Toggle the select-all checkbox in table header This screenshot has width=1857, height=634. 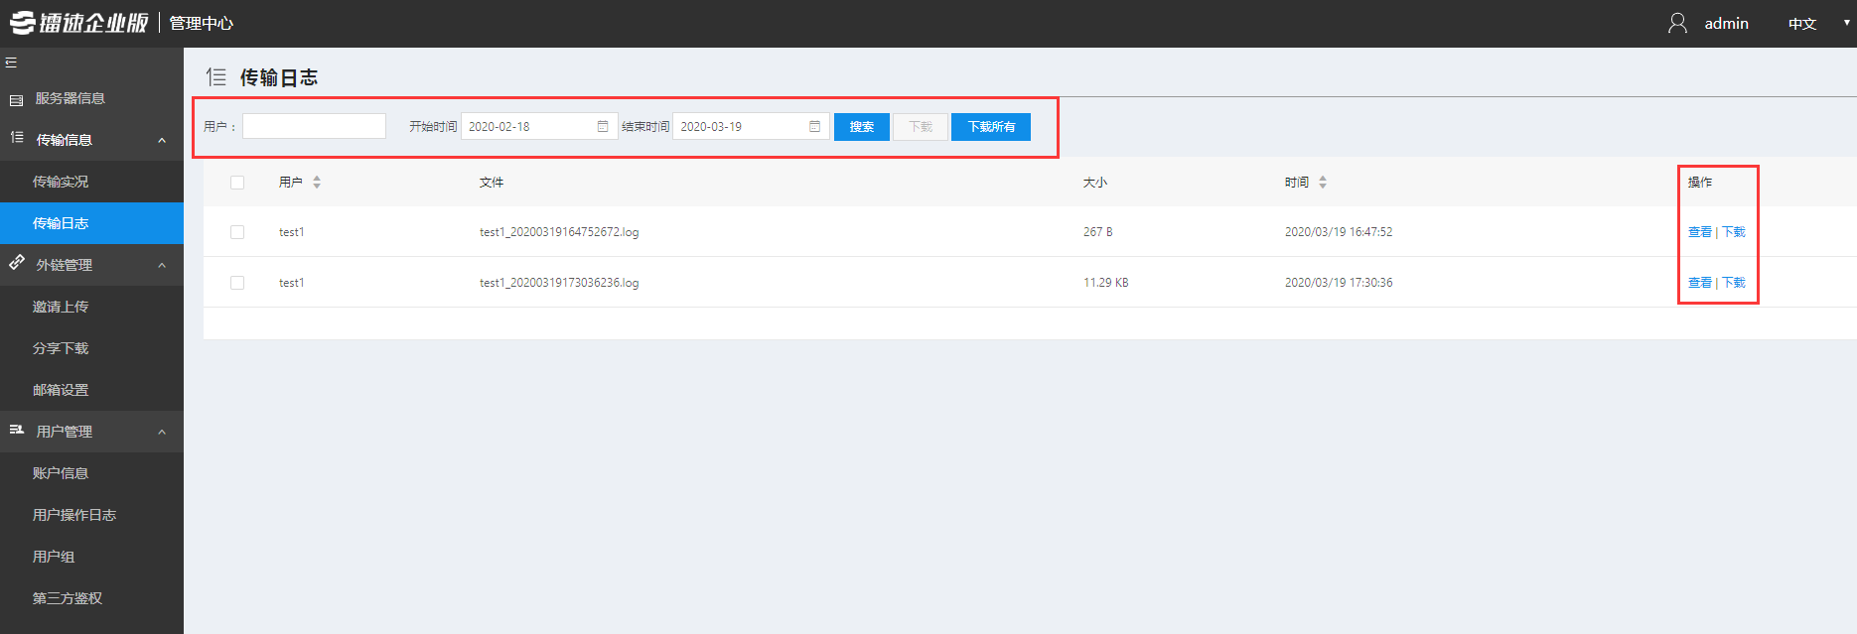click(x=237, y=183)
